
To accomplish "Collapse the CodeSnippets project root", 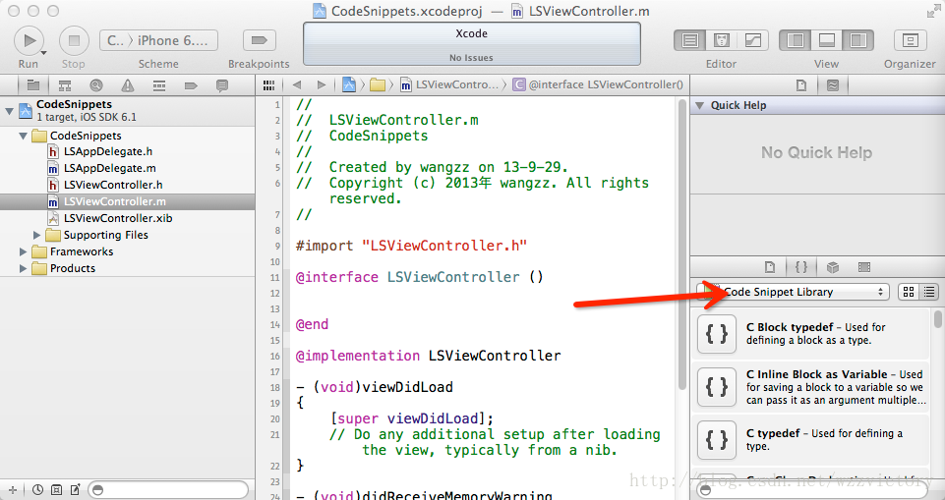I will [x=9, y=111].
